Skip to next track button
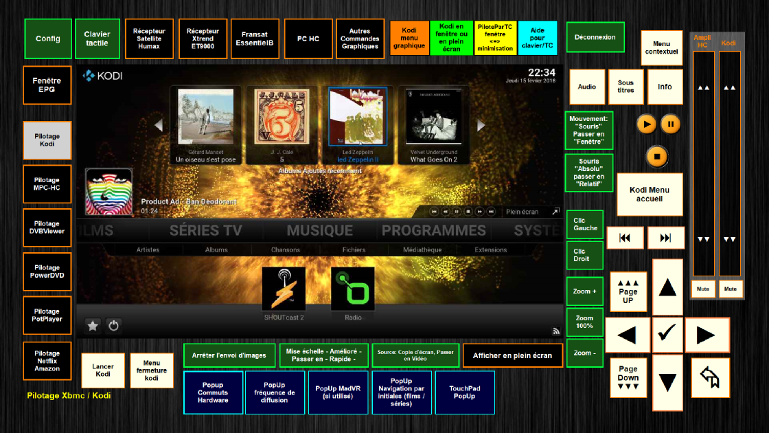 pos(665,238)
